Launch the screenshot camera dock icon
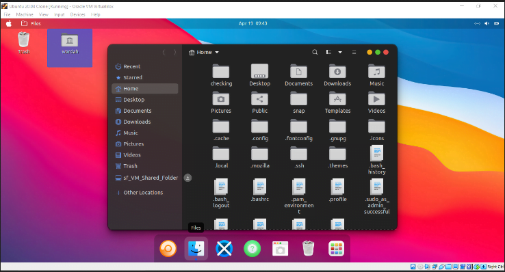The height and width of the screenshot is (272, 505). [x=280, y=249]
